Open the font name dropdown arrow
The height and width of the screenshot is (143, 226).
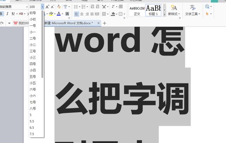[27, 7]
